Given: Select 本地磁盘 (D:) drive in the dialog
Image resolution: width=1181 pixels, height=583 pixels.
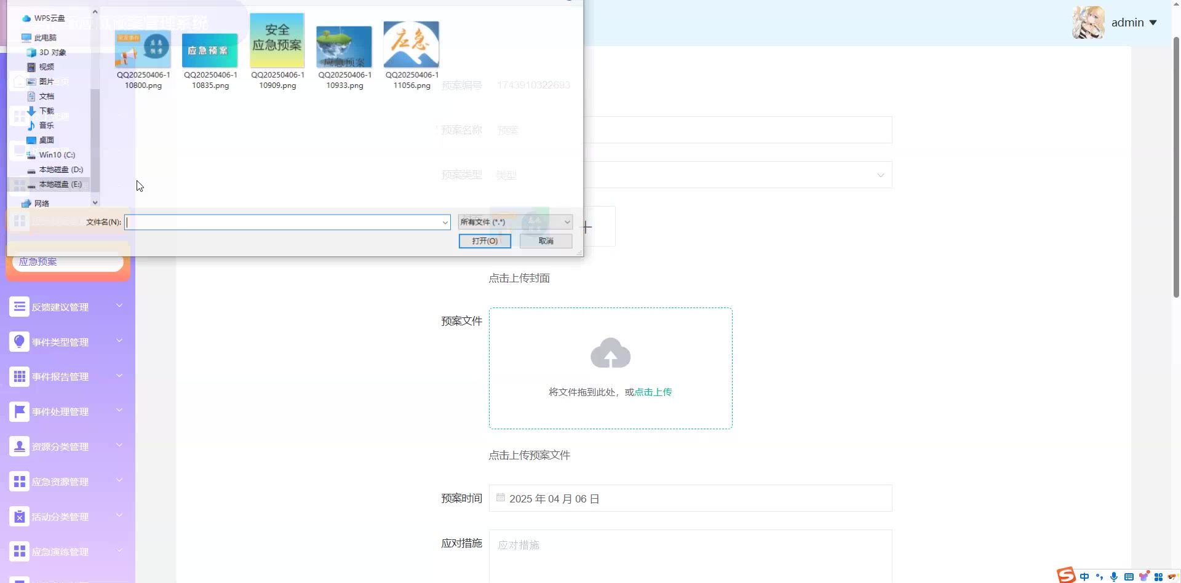Looking at the screenshot, I should 55,170.
